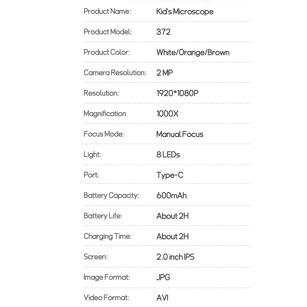Screen dimensions: 307x307
Task: Select the Kid's Microscope value text
Action: click(x=185, y=12)
